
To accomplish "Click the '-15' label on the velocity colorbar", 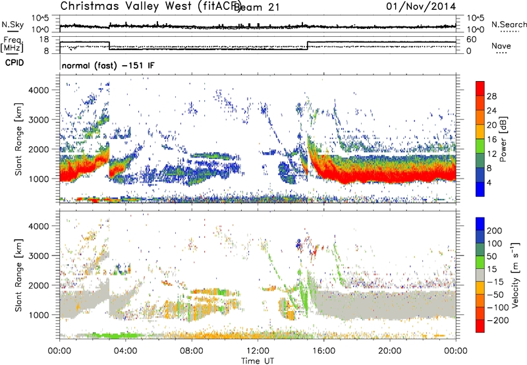I will 495,282.
